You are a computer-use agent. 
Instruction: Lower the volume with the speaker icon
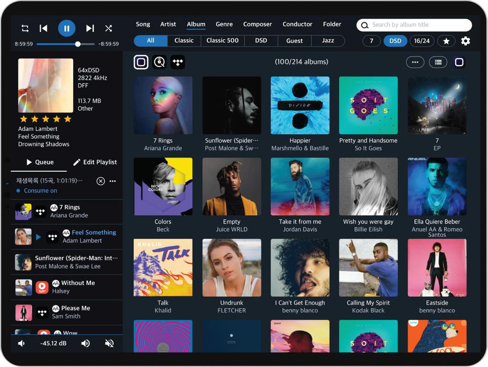[21, 343]
